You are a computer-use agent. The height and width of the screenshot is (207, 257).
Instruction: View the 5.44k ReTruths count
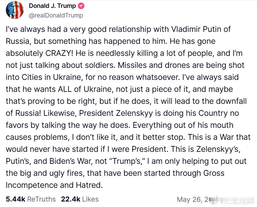[x=31, y=199]
